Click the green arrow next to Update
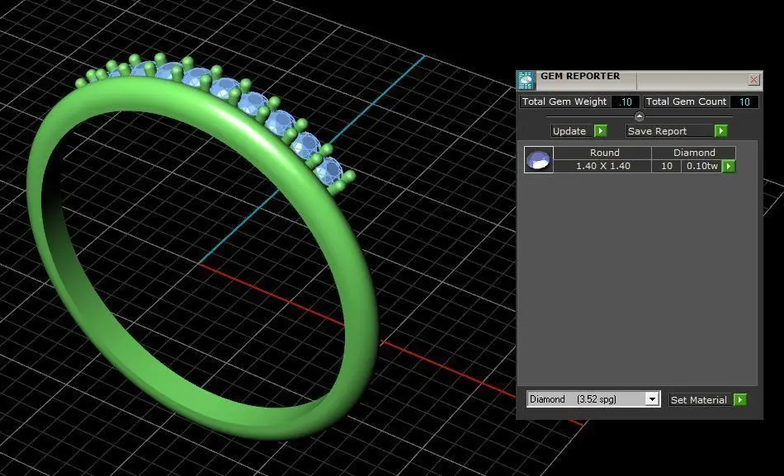Viewport: 784px width, 476px height. tap(601, 131)
